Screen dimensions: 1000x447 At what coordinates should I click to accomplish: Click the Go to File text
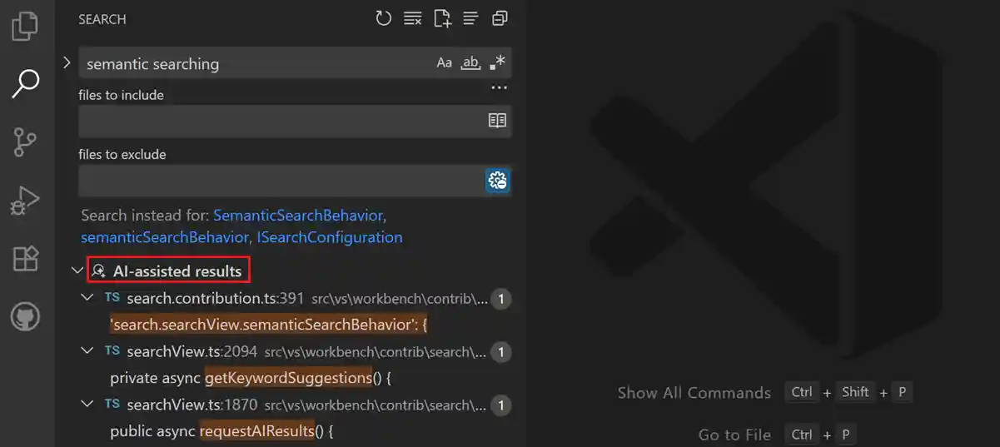(x=734, y=435)
